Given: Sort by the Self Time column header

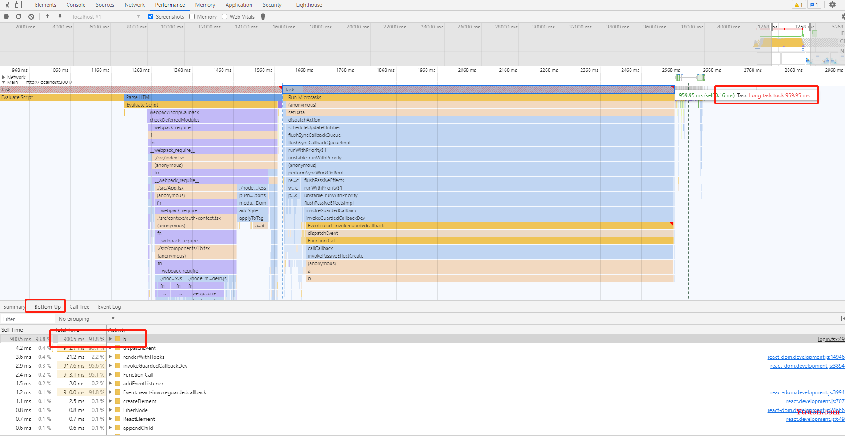Looking at the screenshot, I should [x=26, y=329].
